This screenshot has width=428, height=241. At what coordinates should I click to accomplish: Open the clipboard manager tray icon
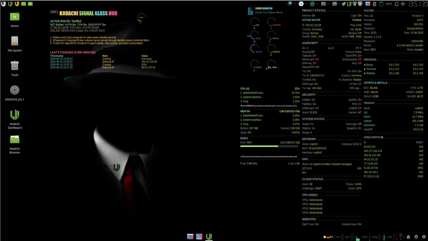pos(381,4)
